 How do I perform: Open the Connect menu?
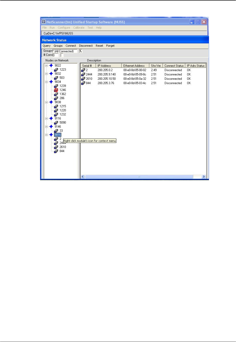click(x=71, y=46)
